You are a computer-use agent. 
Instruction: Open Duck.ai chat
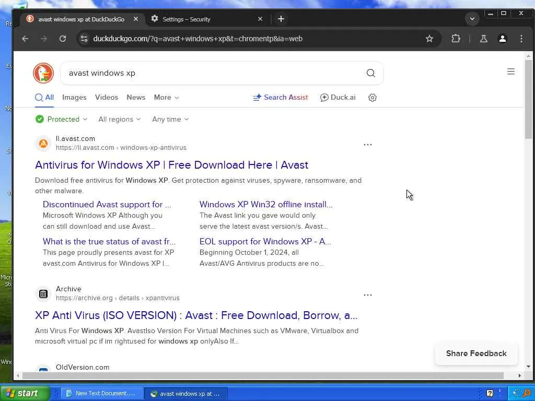pyautogui.click(x=338, y=98)
